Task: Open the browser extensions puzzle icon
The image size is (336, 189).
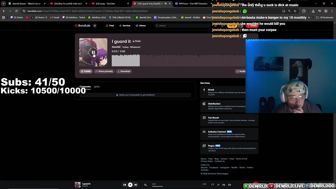Action: click(x=304, y=11)
